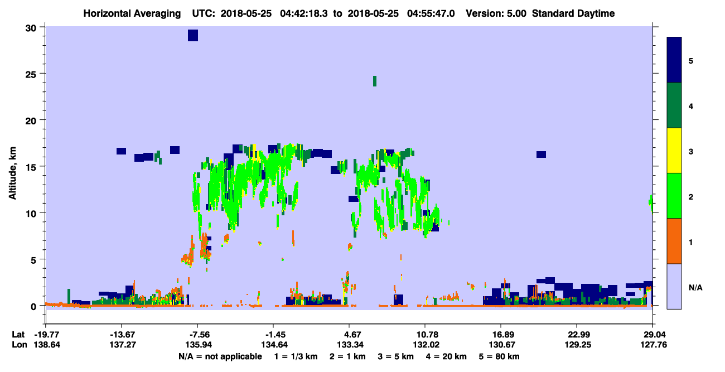Click latitude value 16.89
The image size is (725, 372).
(x=501, y=335)
